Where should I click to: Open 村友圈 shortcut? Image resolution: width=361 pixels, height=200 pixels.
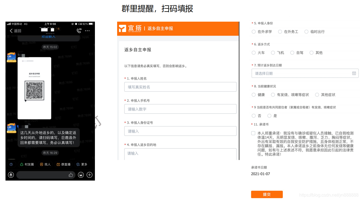pos(27,164)
